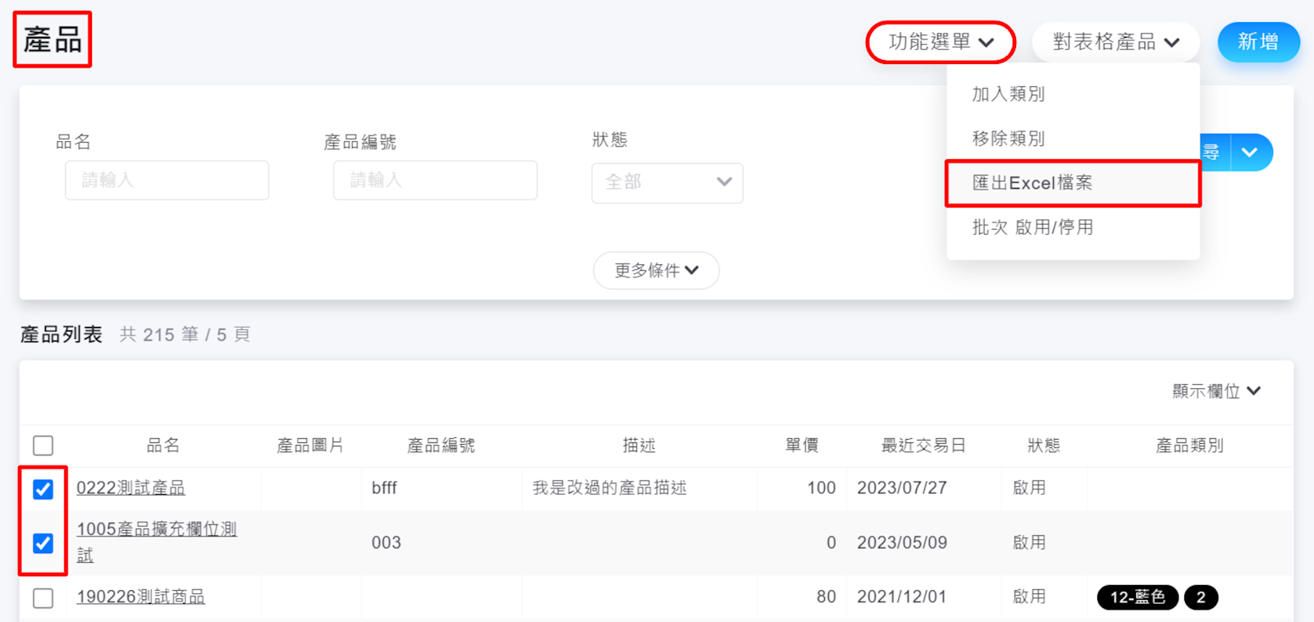Open the 190226測試商品 product link
This screenshot has width=1314, height=622.
[140, 597]
